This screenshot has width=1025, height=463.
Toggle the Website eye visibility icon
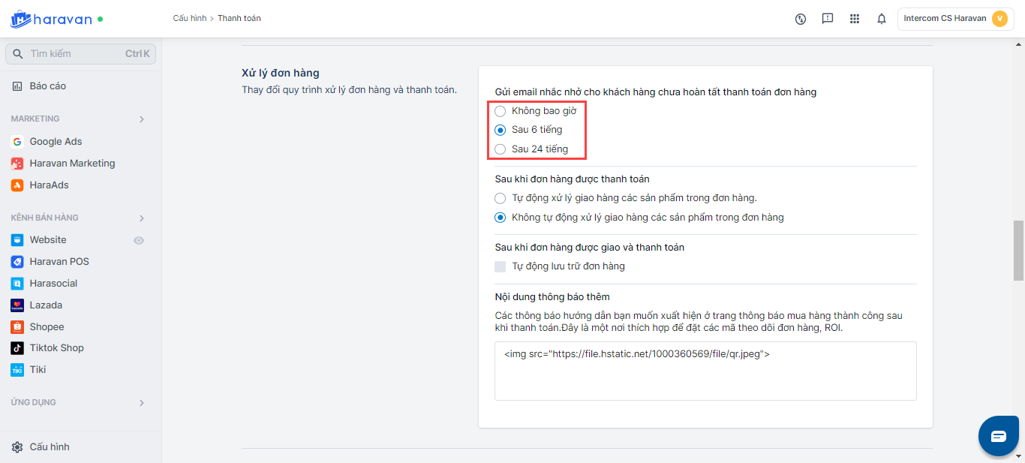139,241
